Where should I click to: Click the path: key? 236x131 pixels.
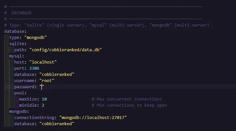click(20, 50)
